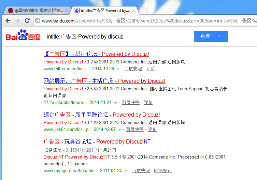Click green URL www.thlt.com.cn/for......

[67, 69]
